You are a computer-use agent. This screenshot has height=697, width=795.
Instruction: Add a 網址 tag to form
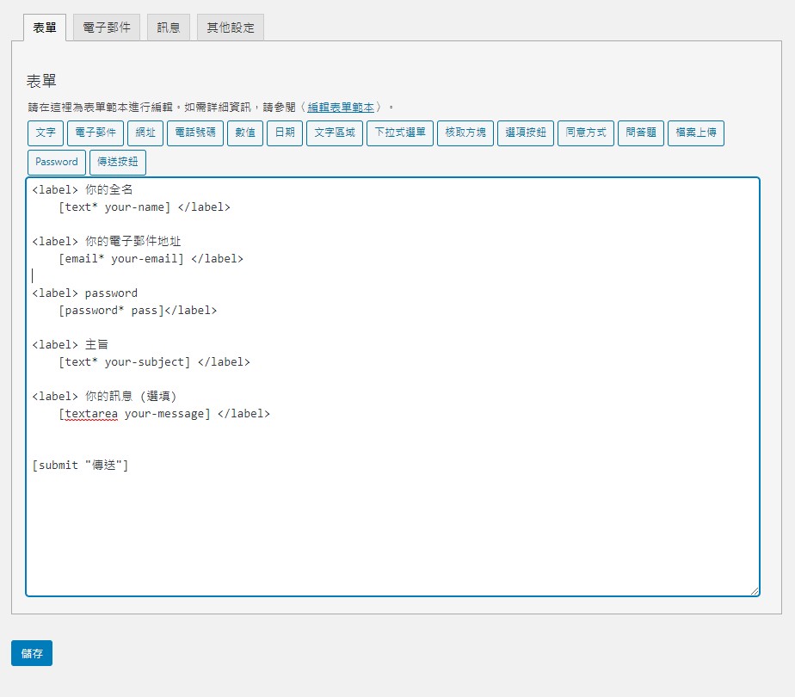(145, 133)
